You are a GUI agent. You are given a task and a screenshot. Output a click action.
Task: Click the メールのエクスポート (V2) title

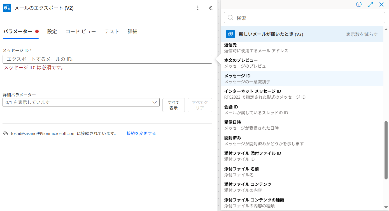coord(44,8)
